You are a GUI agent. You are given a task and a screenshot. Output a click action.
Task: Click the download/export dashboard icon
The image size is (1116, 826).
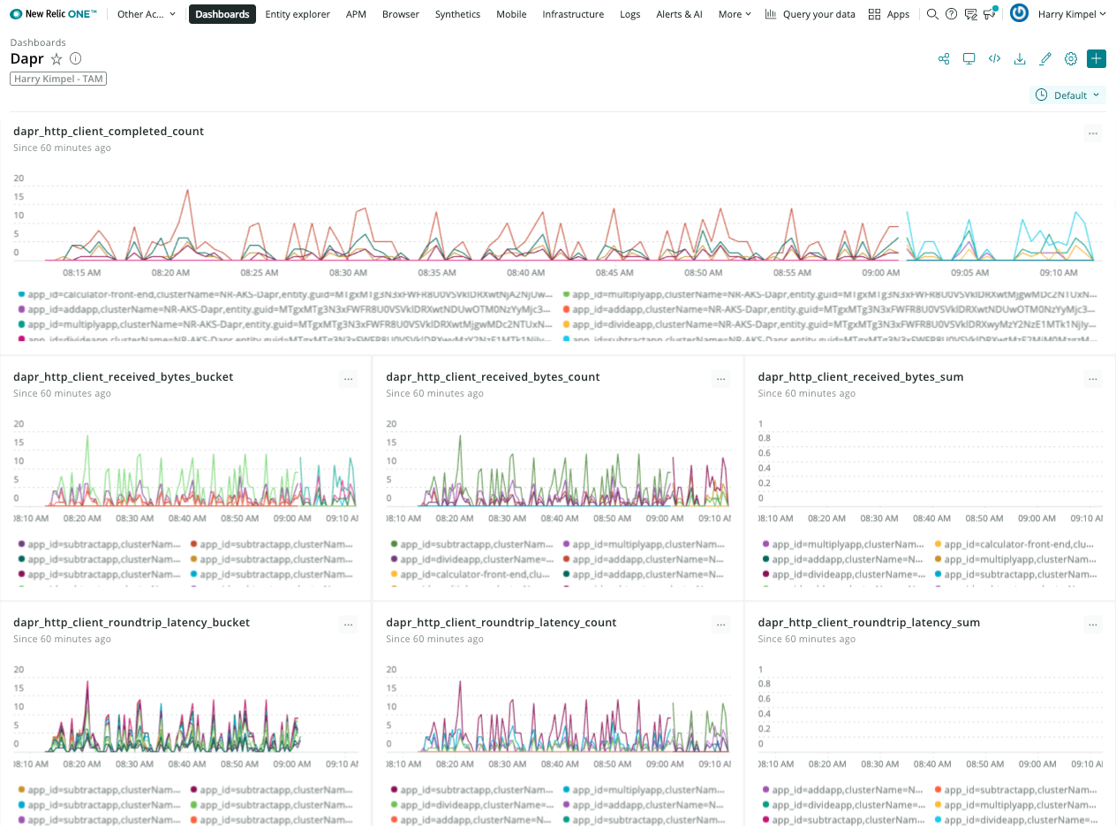click(1020, 59)
